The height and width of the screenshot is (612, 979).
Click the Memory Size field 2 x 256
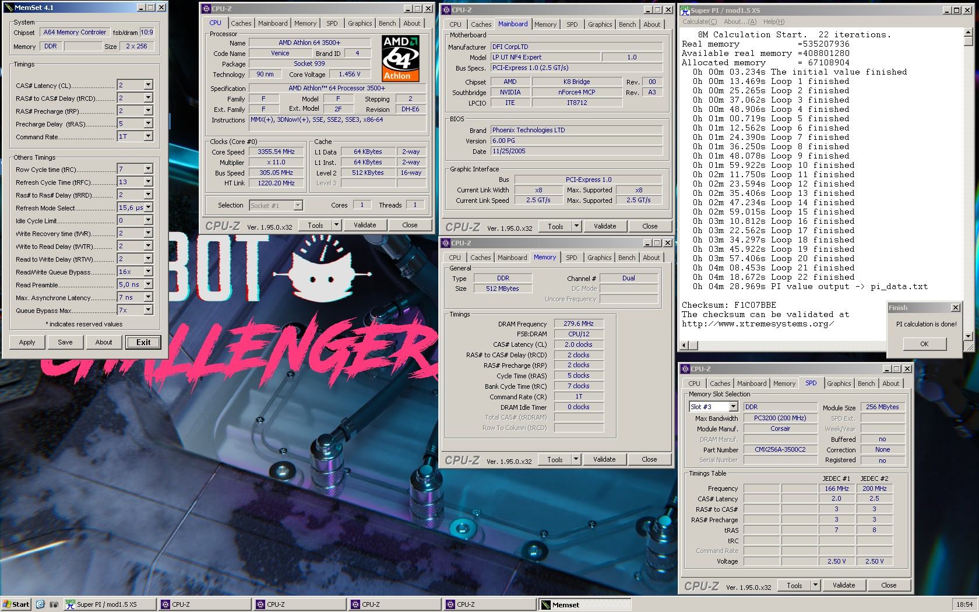(x=137, y=46)
